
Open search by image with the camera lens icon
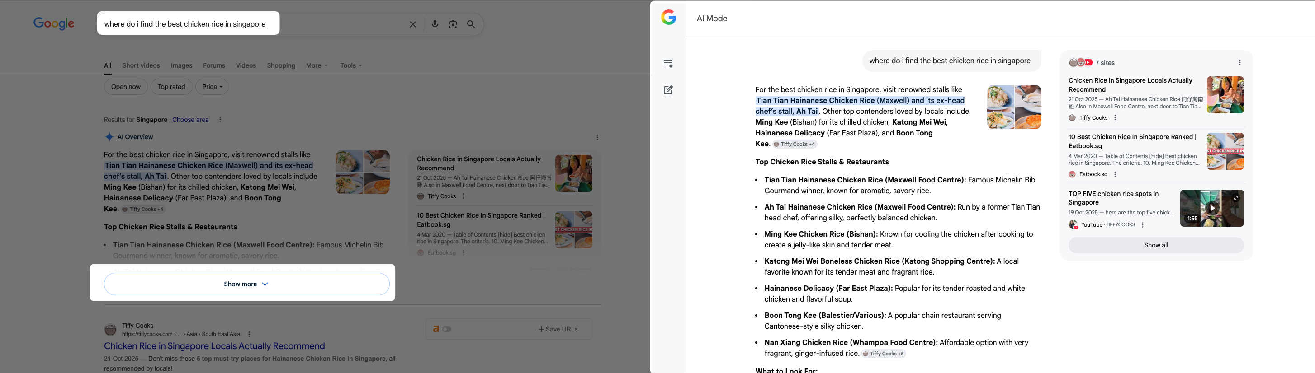tap(453, 24)
